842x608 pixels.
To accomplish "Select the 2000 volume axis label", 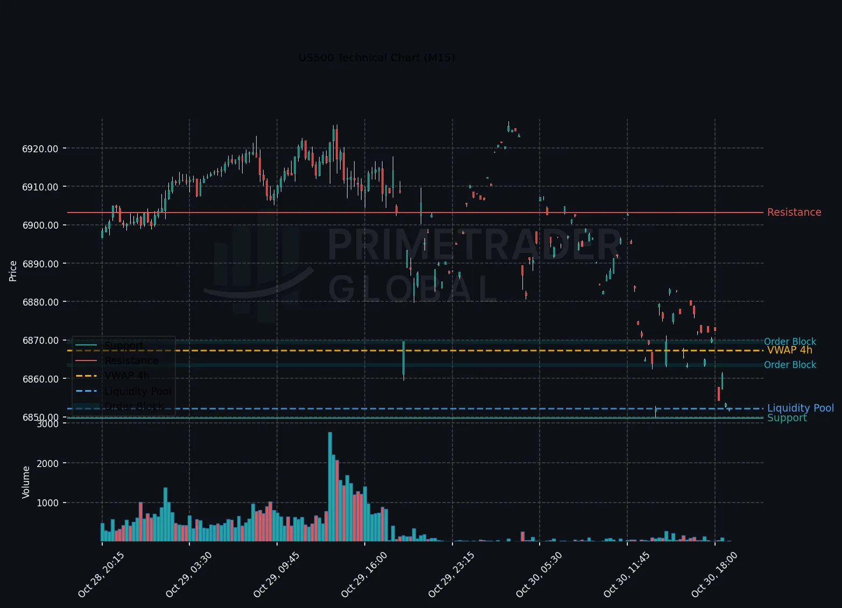I will tap(48, 463).
